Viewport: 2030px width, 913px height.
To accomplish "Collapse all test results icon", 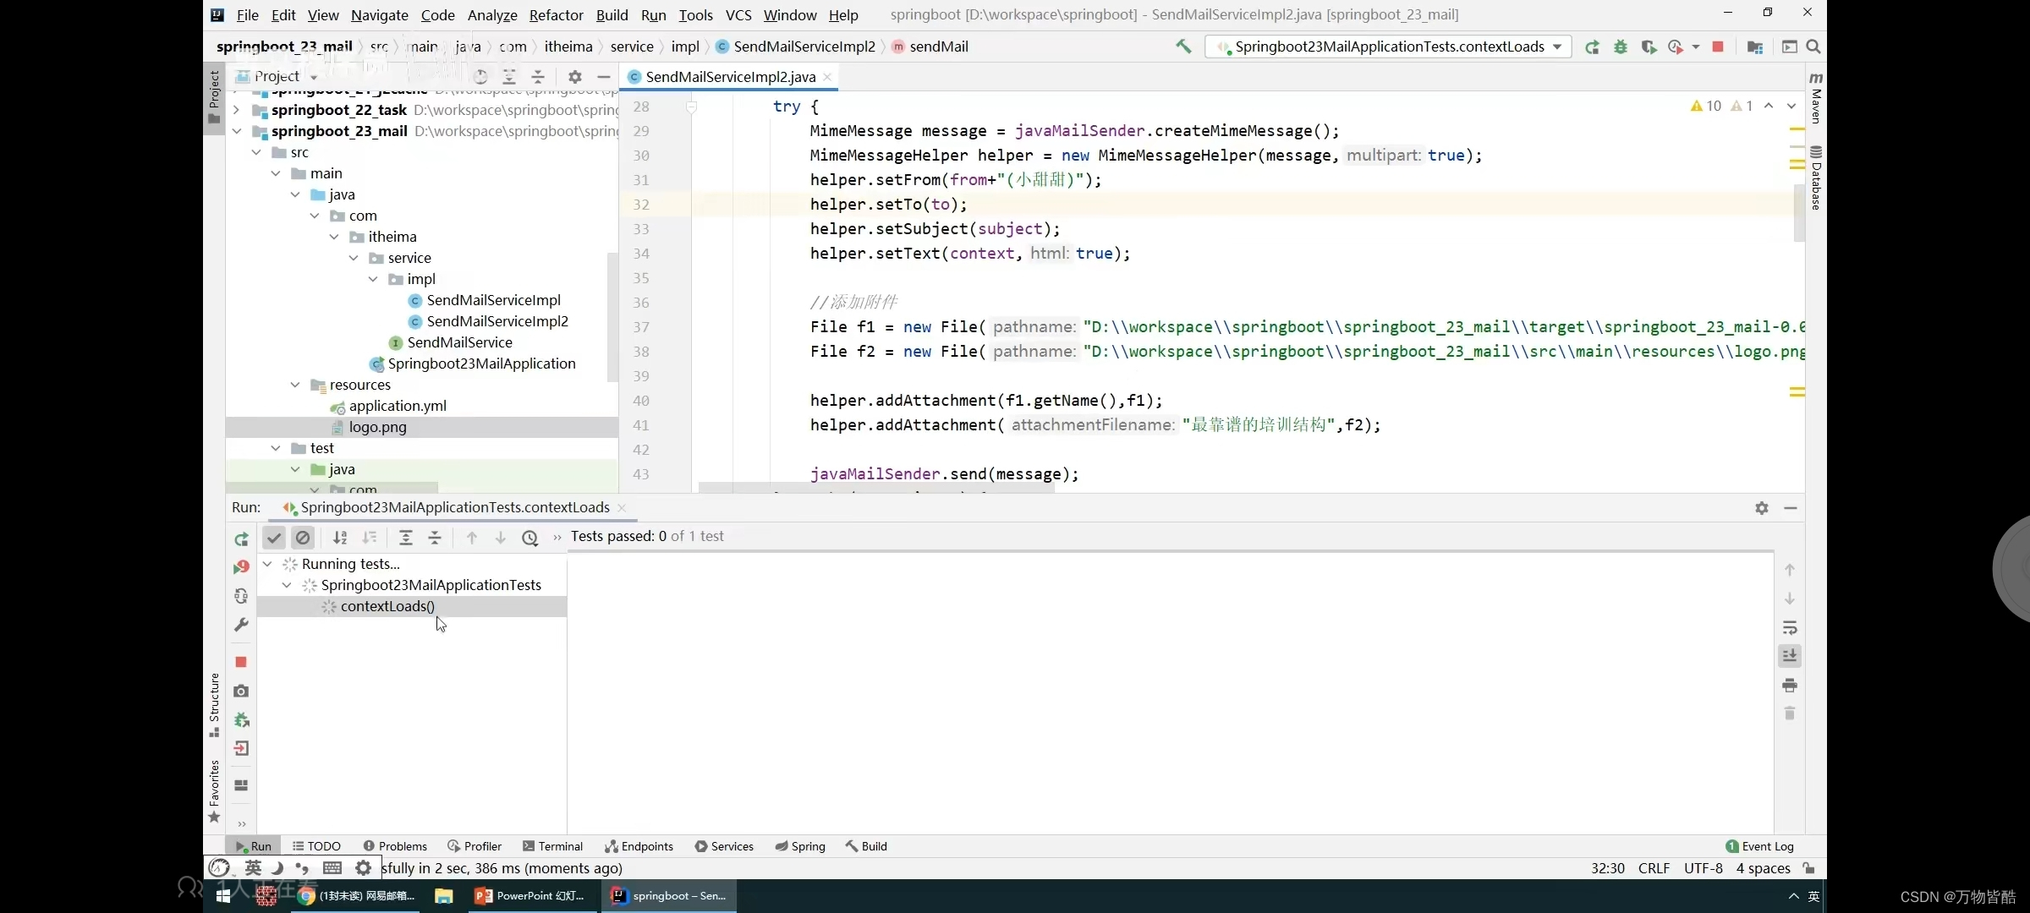I will click(435, 538).
